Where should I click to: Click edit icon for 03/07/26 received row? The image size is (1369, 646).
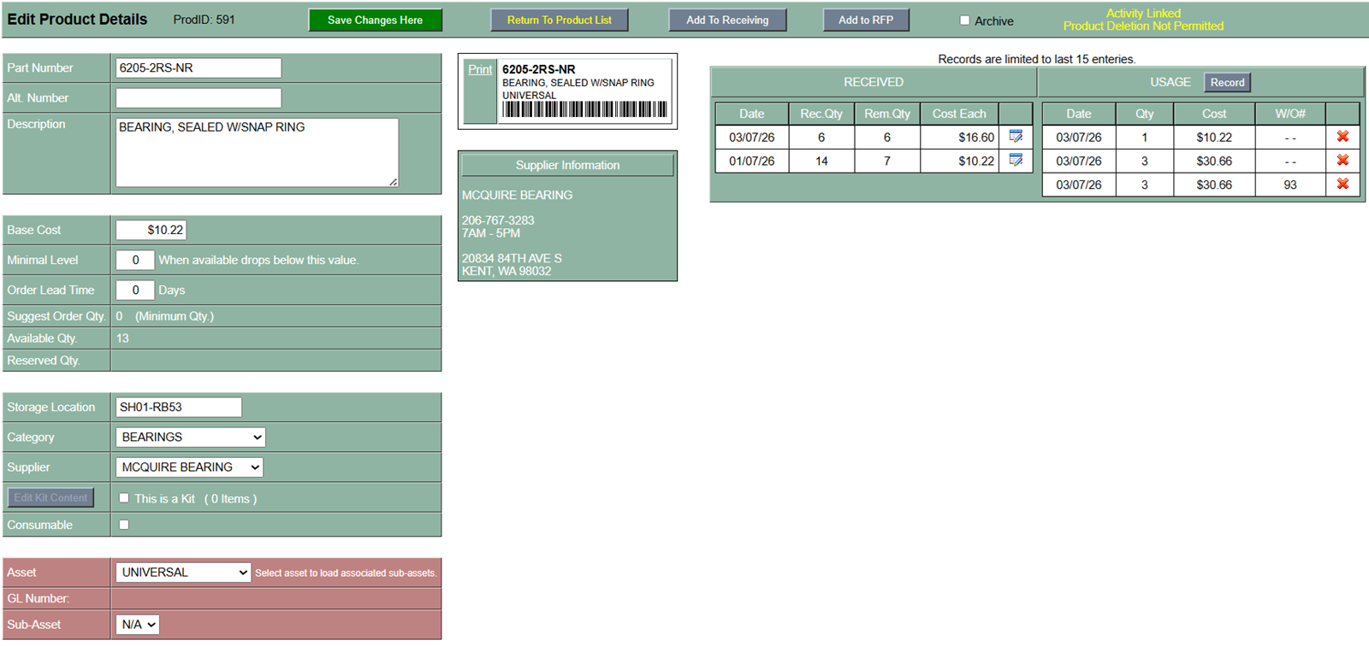click(x=1016, y=137)
